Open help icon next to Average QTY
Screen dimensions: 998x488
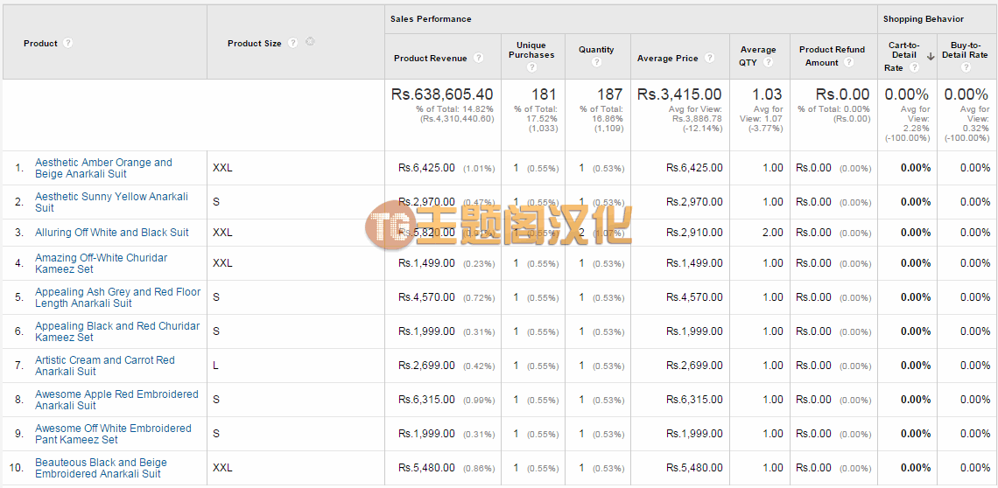[x=769, y=62]
